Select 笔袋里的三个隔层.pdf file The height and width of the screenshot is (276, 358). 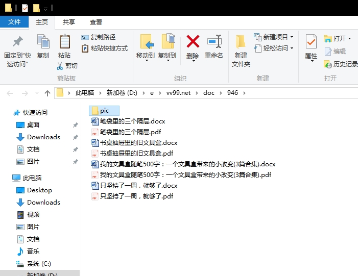click(x=126, y=132)
